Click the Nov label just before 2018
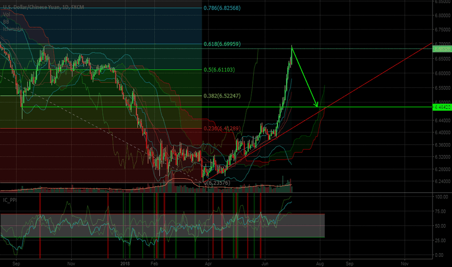This screenshot has height=267, width=452. pos(71,264)
